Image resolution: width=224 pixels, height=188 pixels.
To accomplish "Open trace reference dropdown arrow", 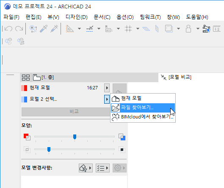I will (x=178, y=29).
